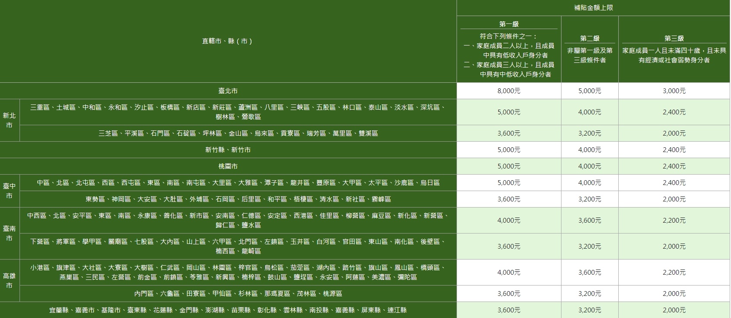Select 3,600元 in the 東勢區 row
Image resolution: width=731 pixels, height=318 pixels.
tap(509, 199)
